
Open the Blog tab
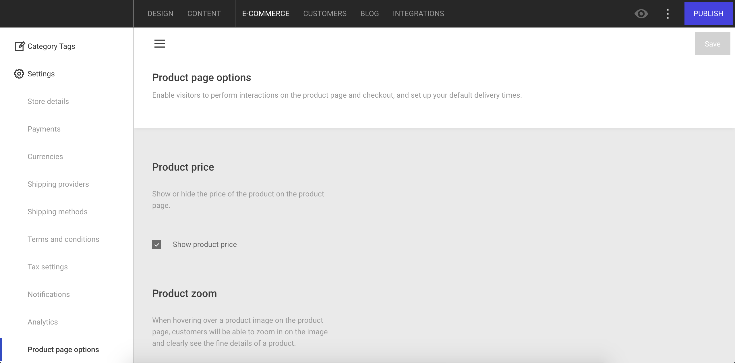click(x=370, y=14)
